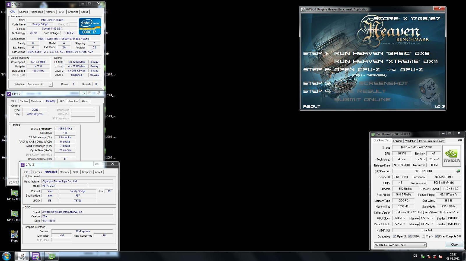Click Run Heaven "Xtreme" DX11
The height and width of the screenshot is (261, 466).
click(x=386, y=62)
